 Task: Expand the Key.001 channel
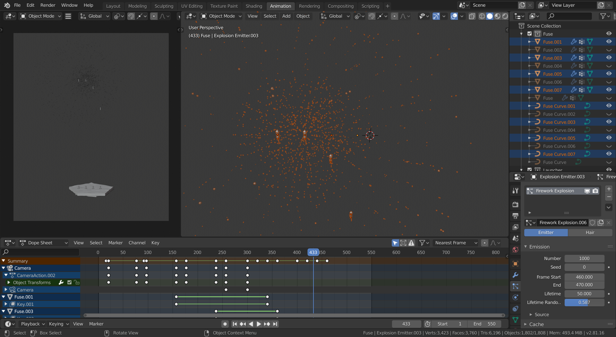[6, 304]
